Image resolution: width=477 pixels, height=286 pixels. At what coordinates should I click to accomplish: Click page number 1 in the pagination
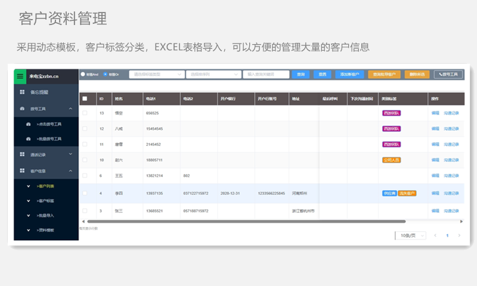pyautogui.click(x=447, y=235)
